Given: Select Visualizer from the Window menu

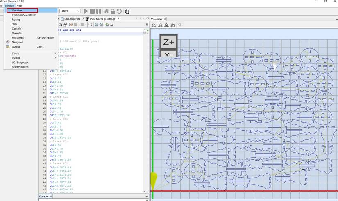Looking at the screenshot, I should click(x=17, y=10).
